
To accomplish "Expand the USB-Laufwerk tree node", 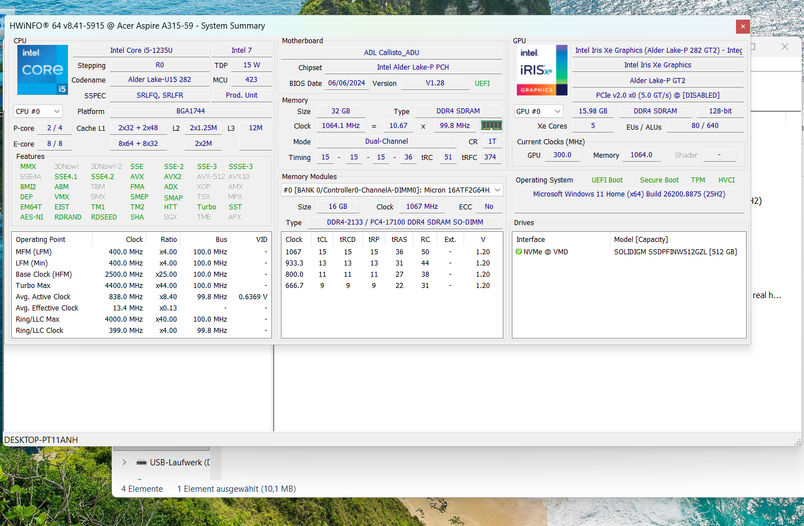I will coord(124,463).
